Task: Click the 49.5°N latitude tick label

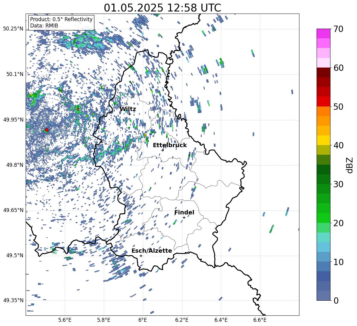Action: [14, 255]
